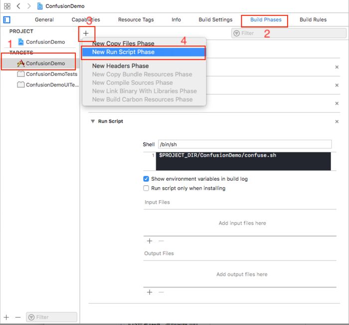
Task: Click the ConfusionDemoUITests bundle icon
Action: 21,84
